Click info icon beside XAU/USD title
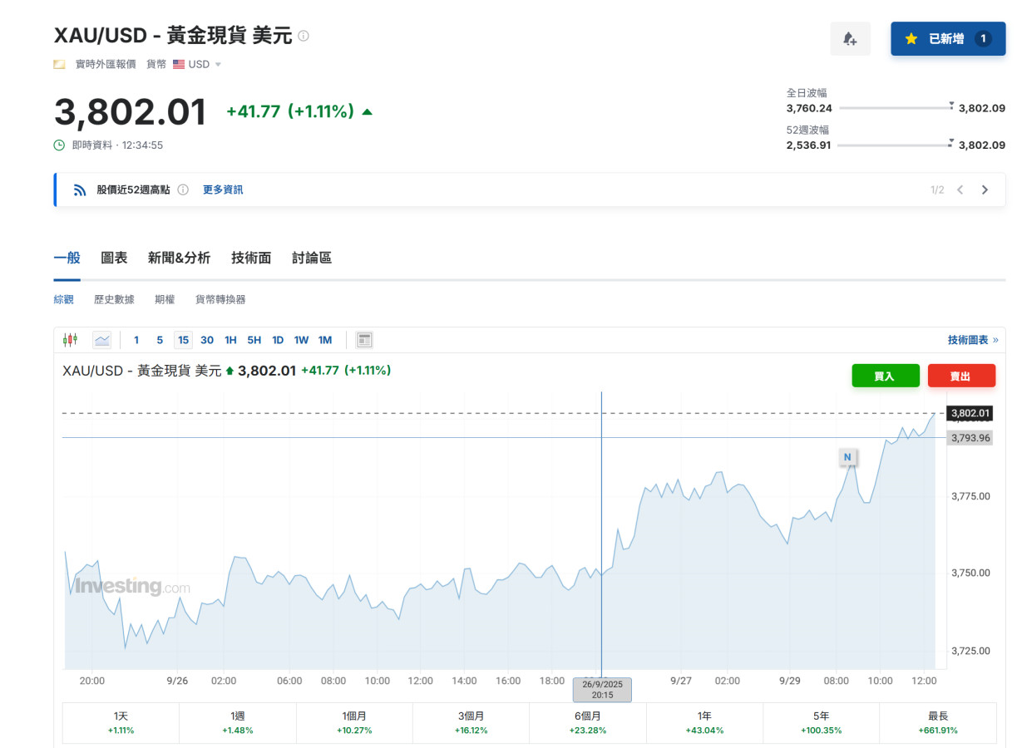Image resolution: width=1017 pixels, height=748 pixels. 304,36
